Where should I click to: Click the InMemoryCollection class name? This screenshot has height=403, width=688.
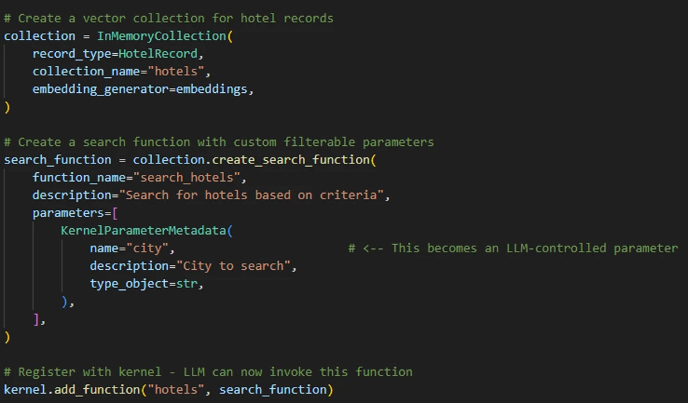[161, 36]
